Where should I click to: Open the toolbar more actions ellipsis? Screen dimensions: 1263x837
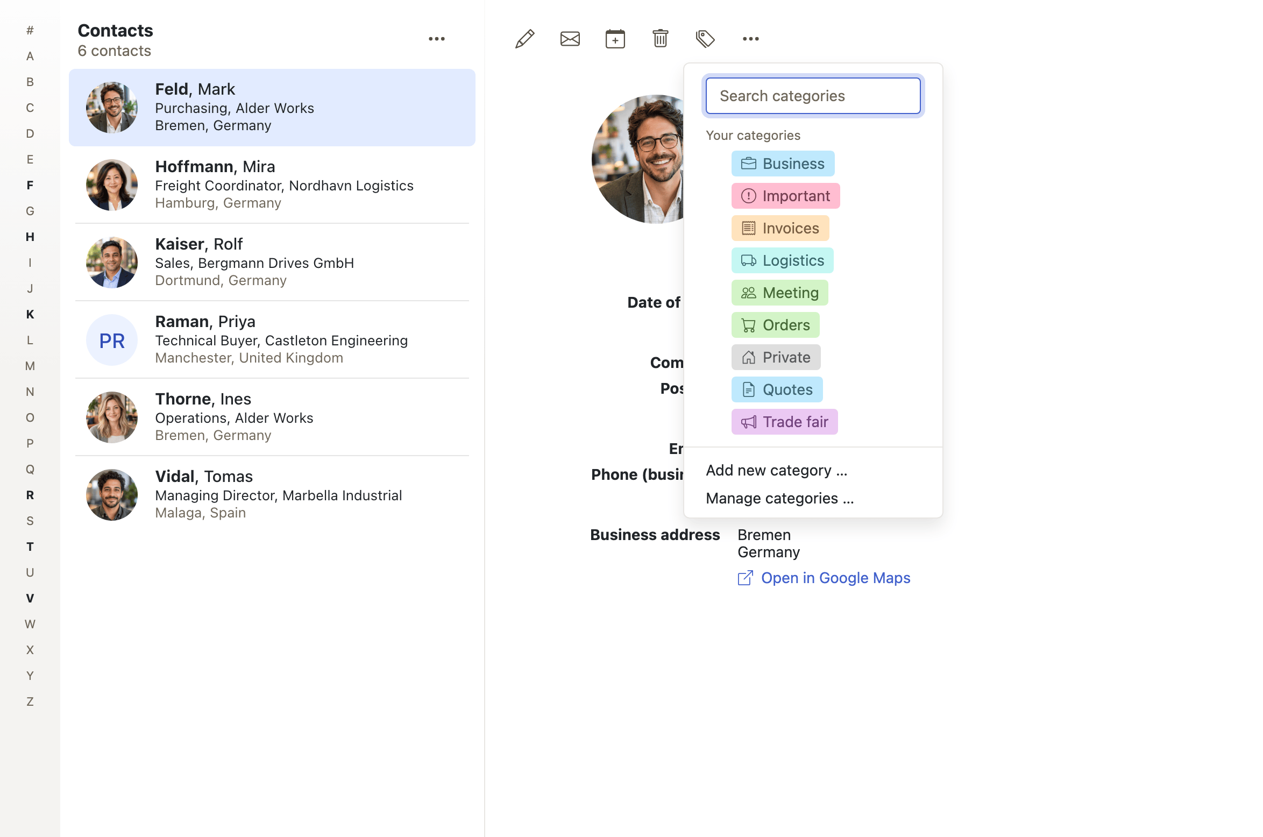(x=750, y=39)
